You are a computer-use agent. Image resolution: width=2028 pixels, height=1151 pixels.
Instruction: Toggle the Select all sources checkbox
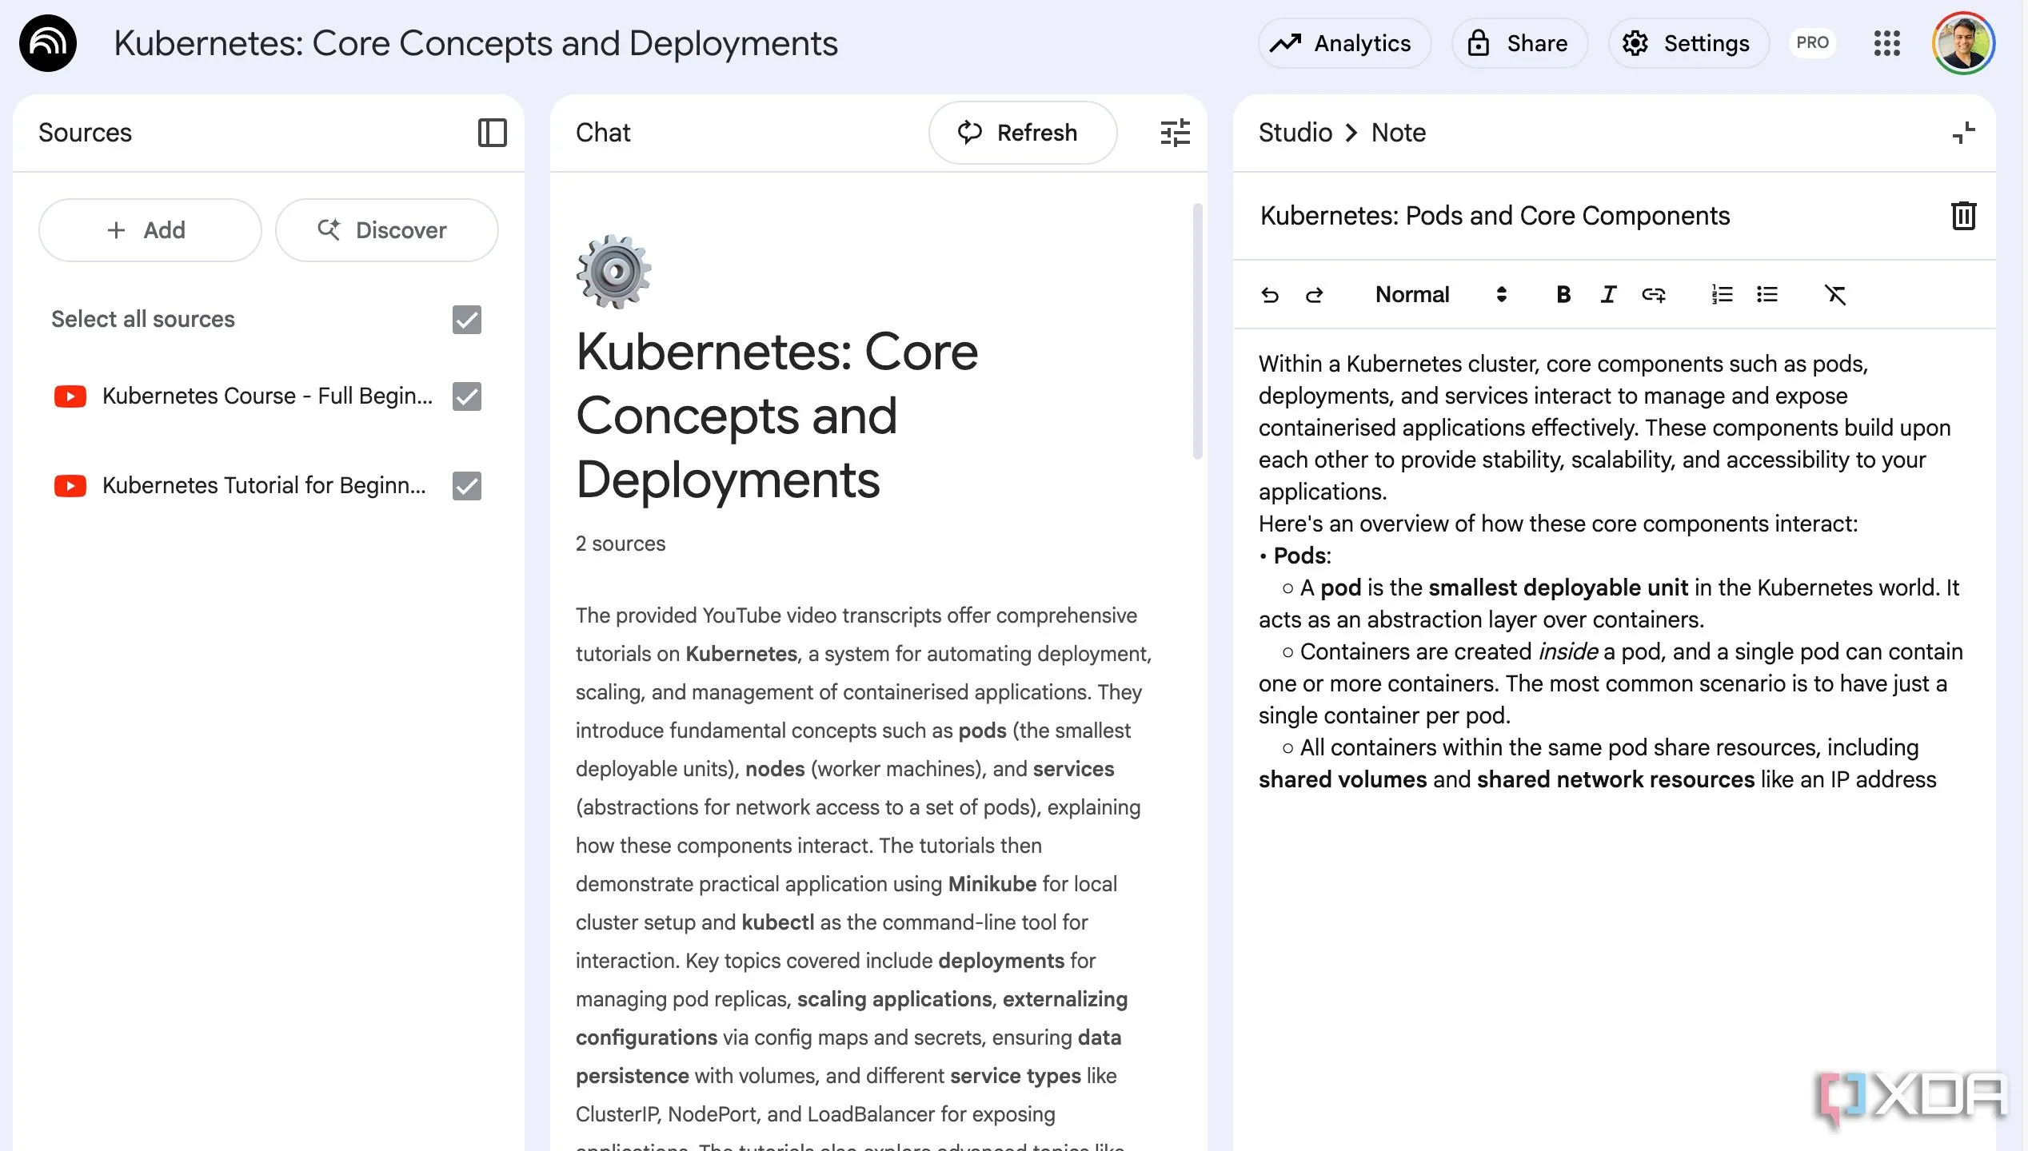(x=467, y=320)
